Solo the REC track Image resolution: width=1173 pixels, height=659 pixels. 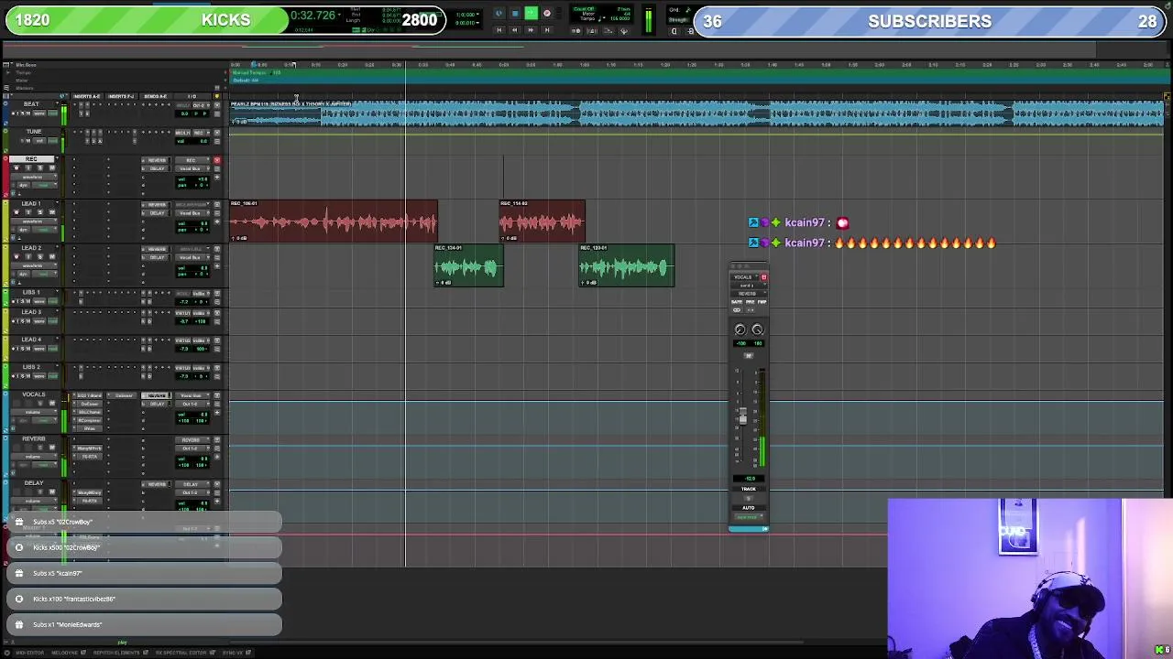(x=40, y=168)
